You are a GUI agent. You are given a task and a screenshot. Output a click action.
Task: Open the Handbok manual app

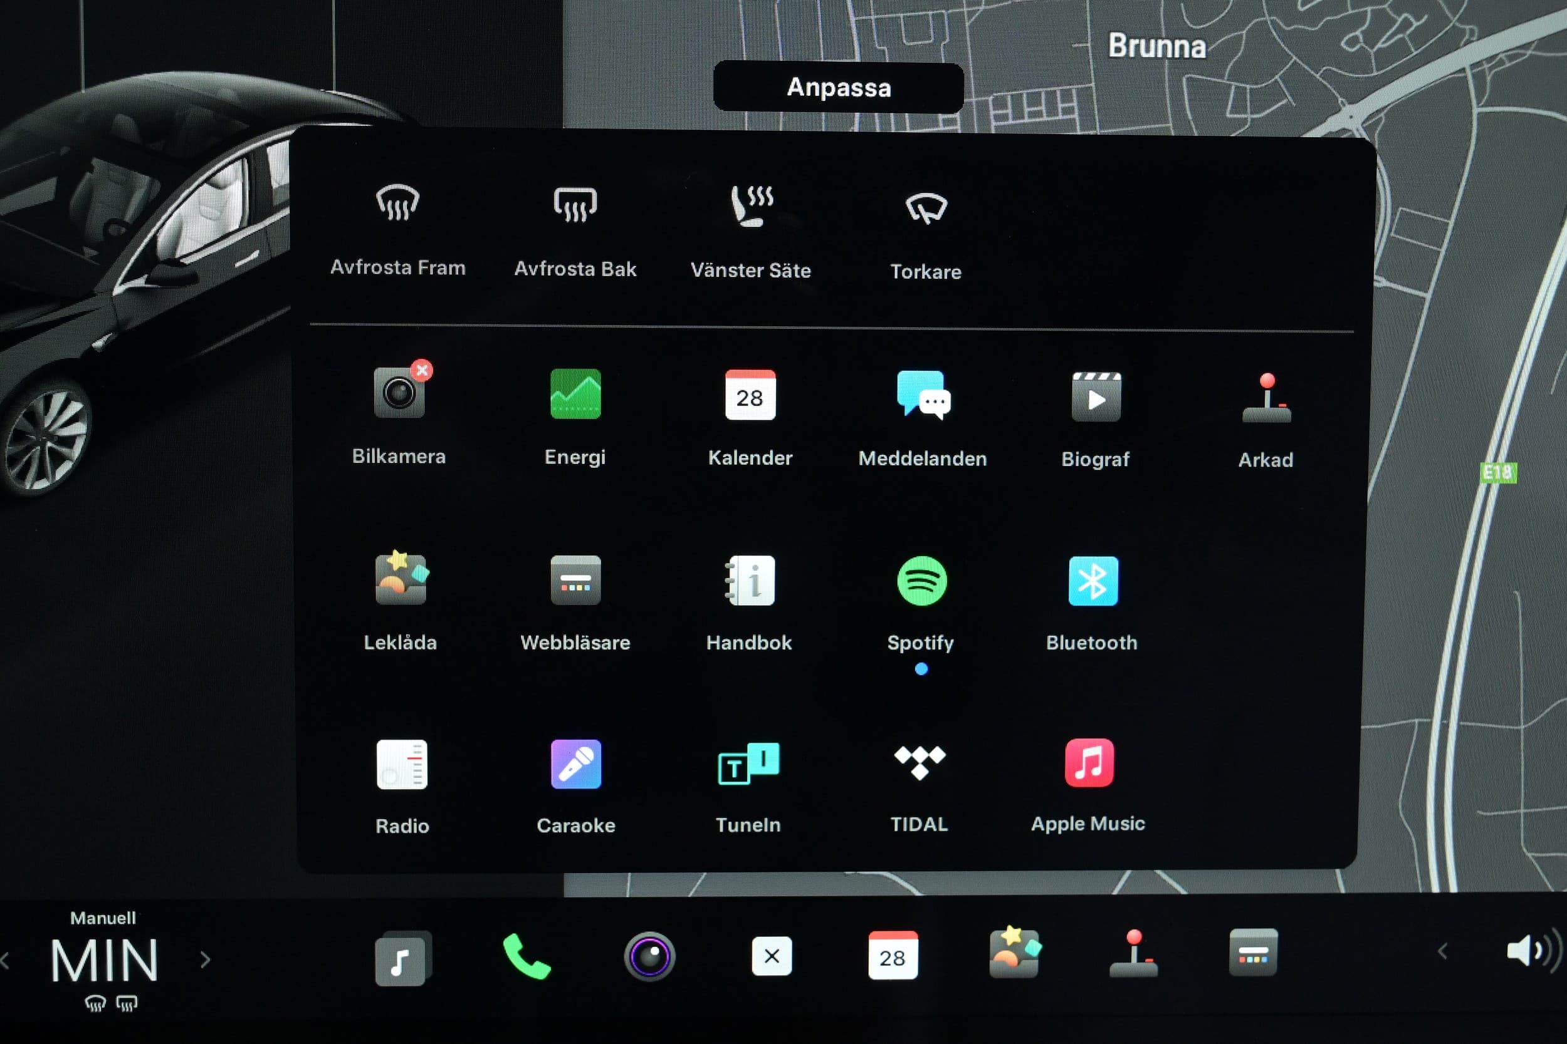tap(750, 581)
